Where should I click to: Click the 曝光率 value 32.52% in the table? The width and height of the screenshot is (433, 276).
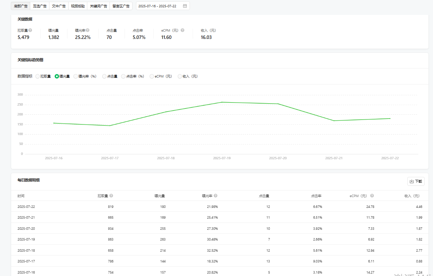click(x=213, y=251)
